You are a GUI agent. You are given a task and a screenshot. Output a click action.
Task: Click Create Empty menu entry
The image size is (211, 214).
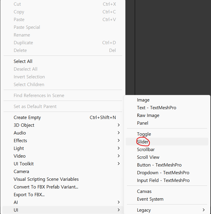pos(63,118)
